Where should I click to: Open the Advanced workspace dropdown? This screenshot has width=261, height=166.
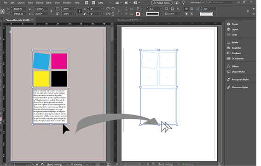click(197, 3)
